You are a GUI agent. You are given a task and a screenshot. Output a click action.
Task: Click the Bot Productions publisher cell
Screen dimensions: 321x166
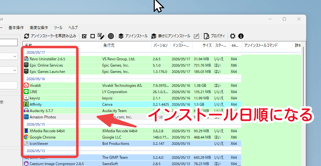[116, 144]
